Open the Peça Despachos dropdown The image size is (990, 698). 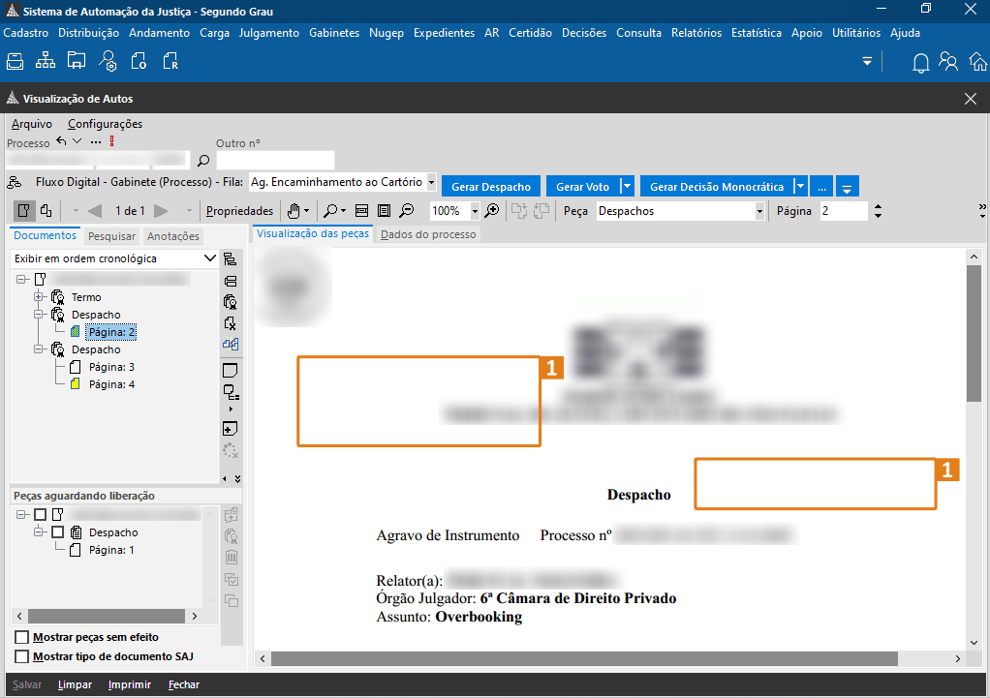(x=759, y=211)
